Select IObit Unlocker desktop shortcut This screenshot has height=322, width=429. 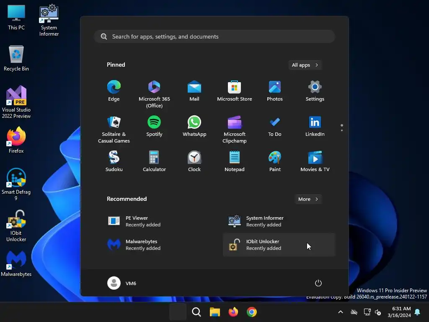16,226
